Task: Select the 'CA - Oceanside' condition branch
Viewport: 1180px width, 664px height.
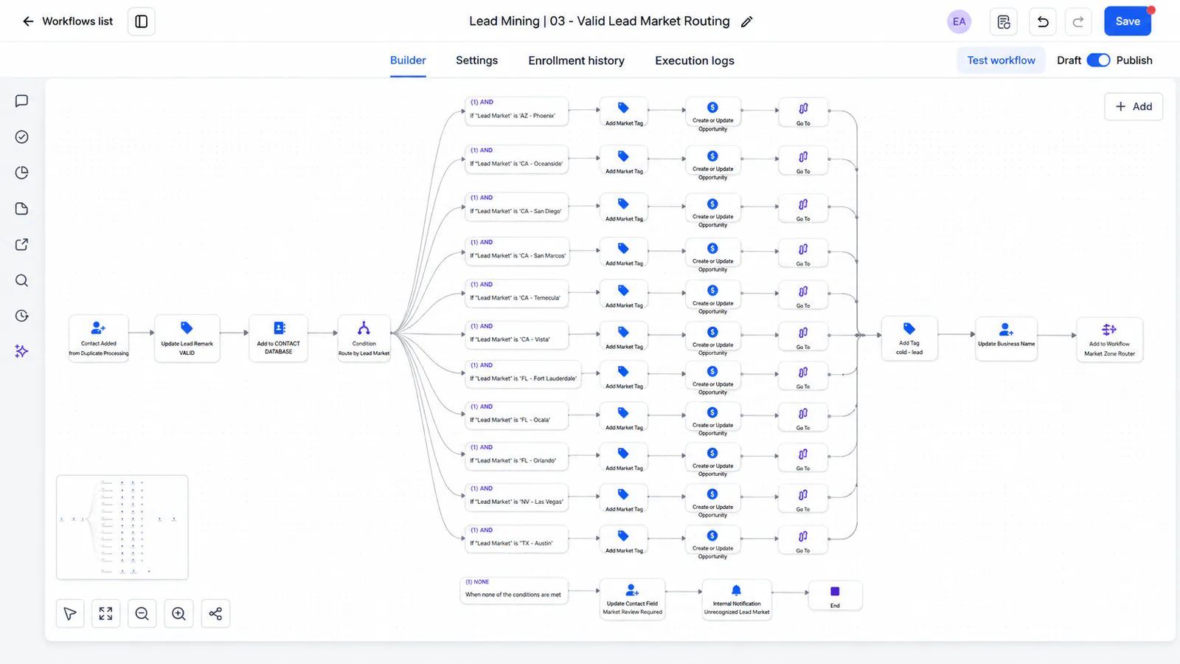Action: click(516, 159)
